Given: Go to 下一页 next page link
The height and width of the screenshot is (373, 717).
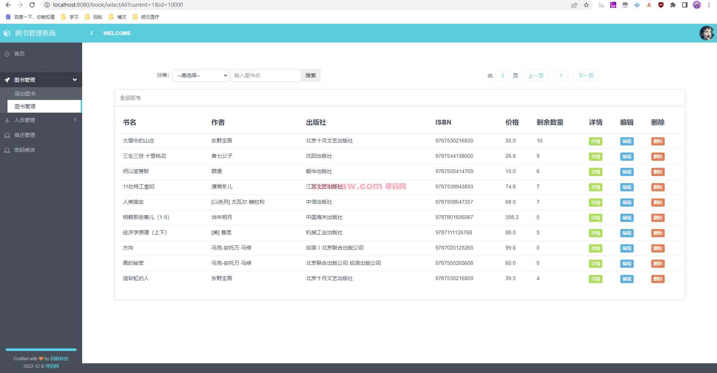Looking at the screenshot, I should (585, 75).
